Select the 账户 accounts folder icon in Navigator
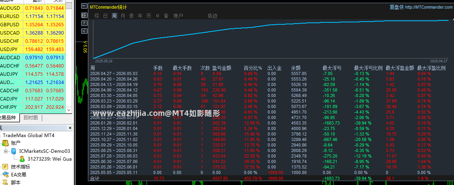454x185 pixels. pyautogui.click(x=5, y=143)
